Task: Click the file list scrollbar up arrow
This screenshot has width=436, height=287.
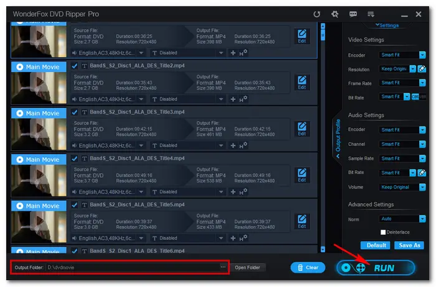Action: click(x=323, y=26)
